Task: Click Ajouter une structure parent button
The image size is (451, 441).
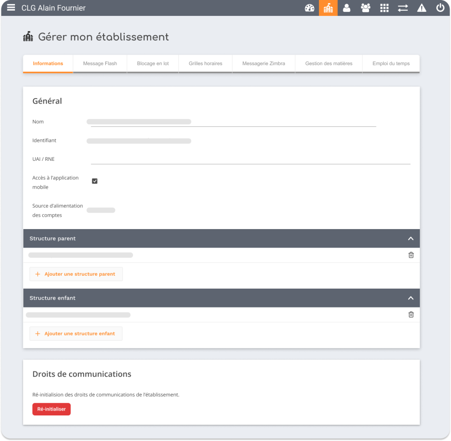Action: (76, 274)
